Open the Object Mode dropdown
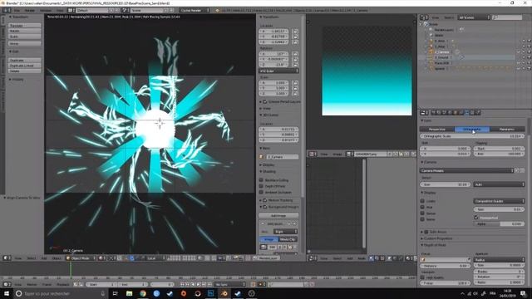The width and height of the screenshot is (532, 299). [x=81, y=258]
